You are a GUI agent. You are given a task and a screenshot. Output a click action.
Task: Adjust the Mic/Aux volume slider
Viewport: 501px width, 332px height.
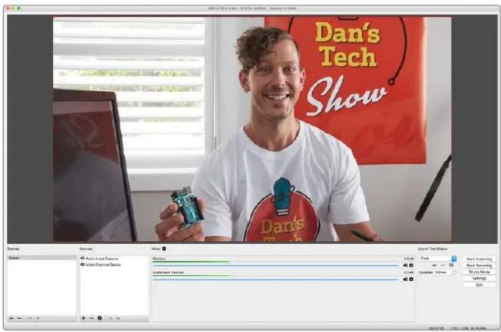pyautogui.click(x=276, y=265)
